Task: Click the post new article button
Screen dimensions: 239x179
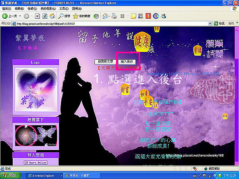Action: (105, 62)
